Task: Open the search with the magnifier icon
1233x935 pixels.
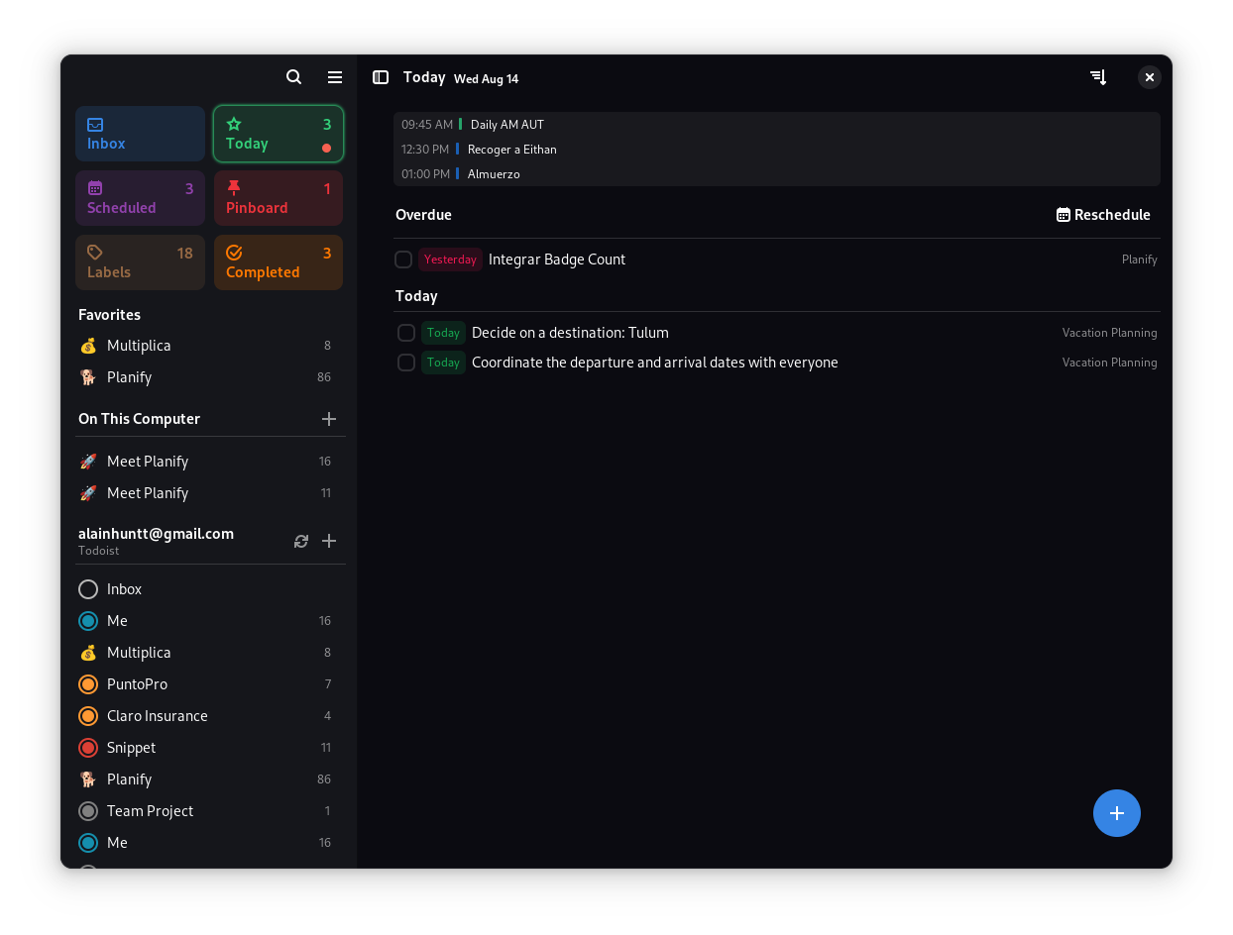Action: coord(293,76)
